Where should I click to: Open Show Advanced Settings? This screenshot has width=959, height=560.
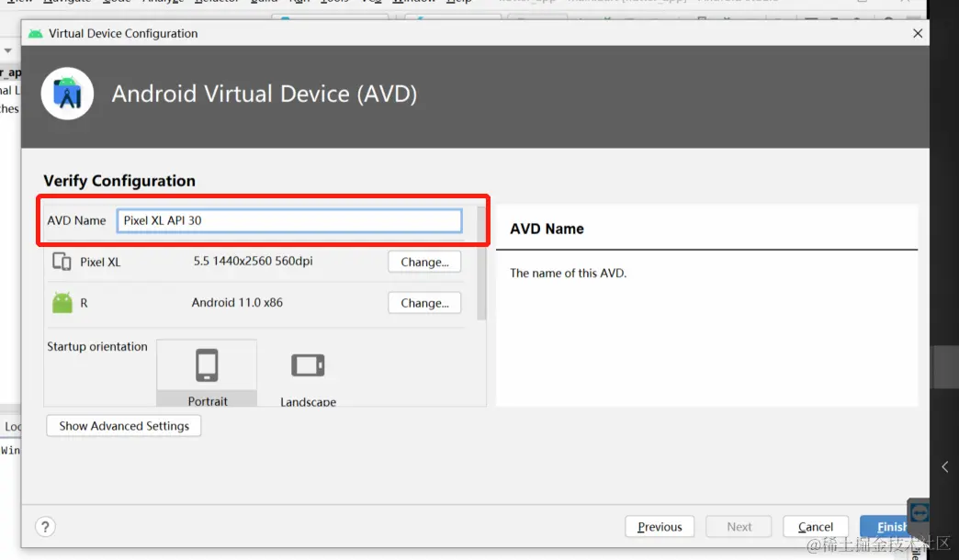click(123, 425)
